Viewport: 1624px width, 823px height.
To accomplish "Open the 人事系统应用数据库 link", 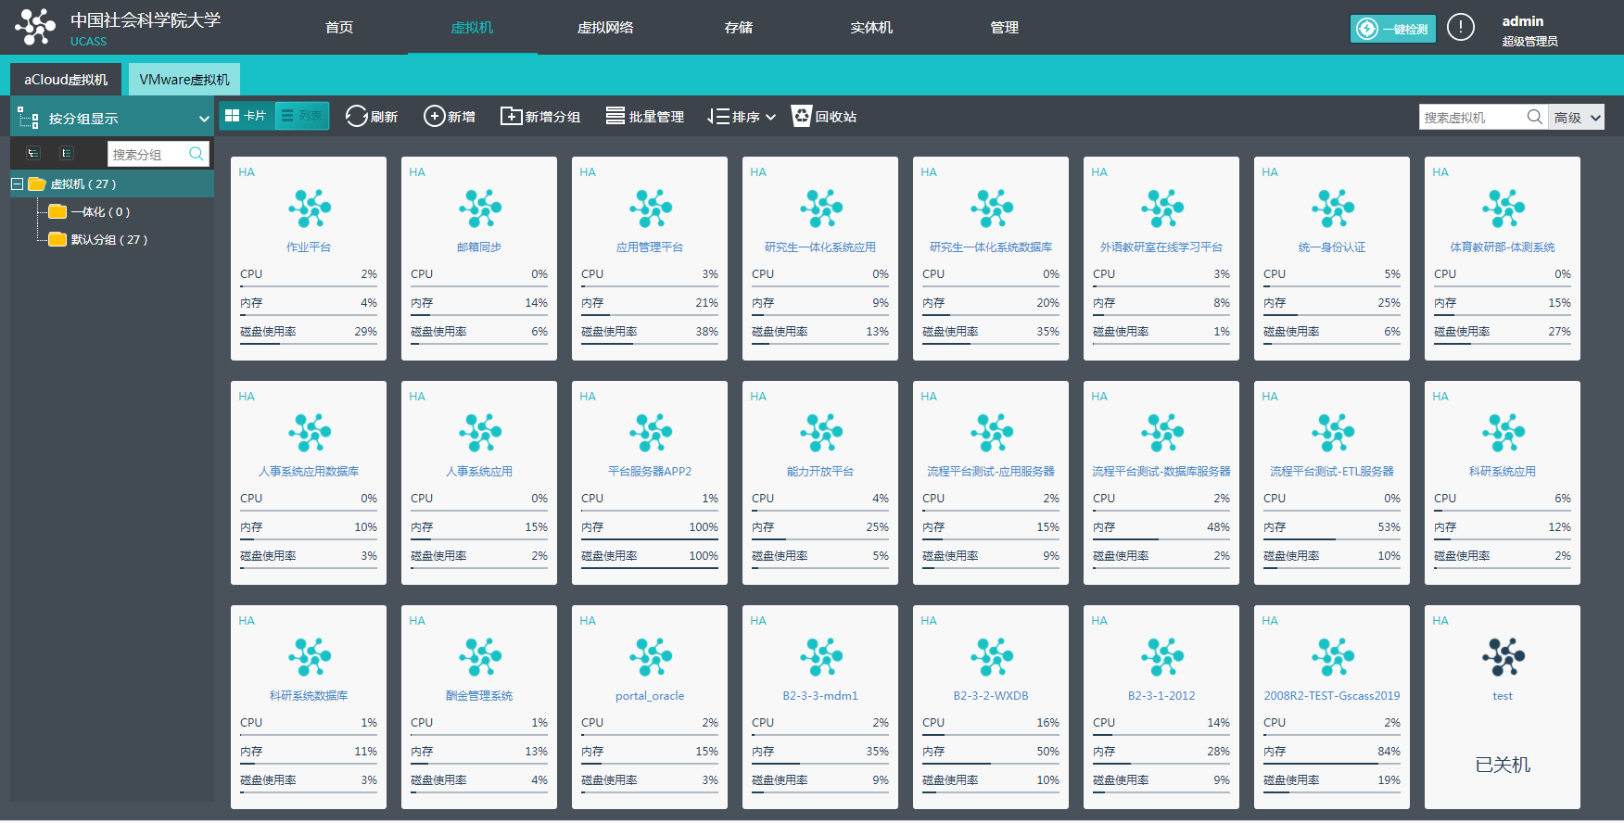I will (x=309, y=472).
